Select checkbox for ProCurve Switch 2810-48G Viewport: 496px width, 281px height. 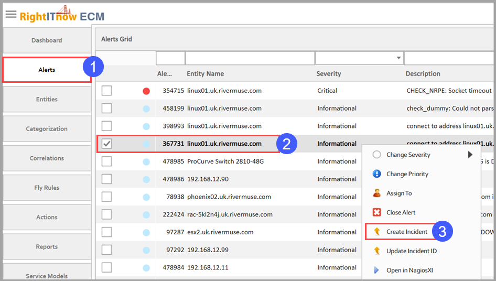[x=106, y=161]
